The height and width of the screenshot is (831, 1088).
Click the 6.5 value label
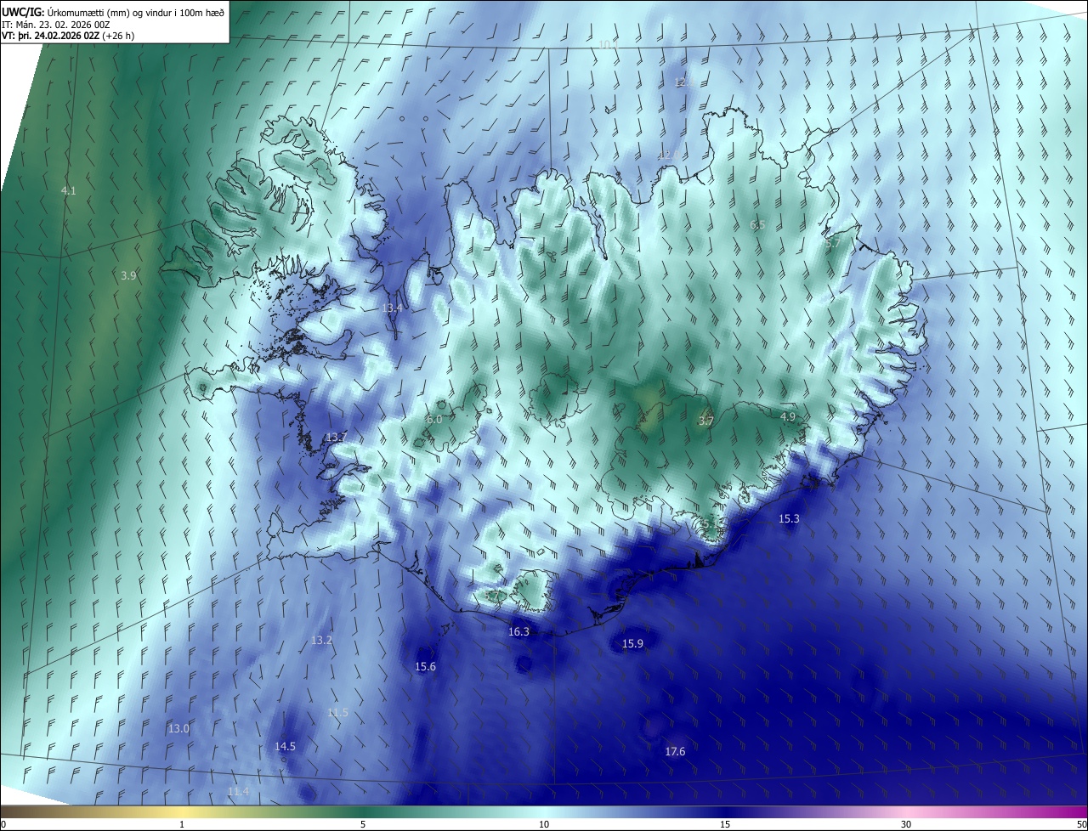[x=757, y=224]
